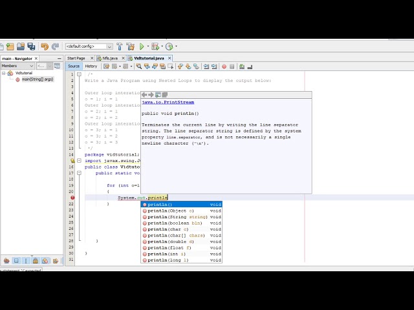Click the grey Redo arrow
414x310 pixels.
[55, 46]
